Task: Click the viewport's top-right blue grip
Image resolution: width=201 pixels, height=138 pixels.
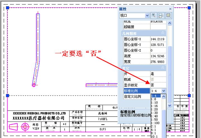Action: point(189,8)
